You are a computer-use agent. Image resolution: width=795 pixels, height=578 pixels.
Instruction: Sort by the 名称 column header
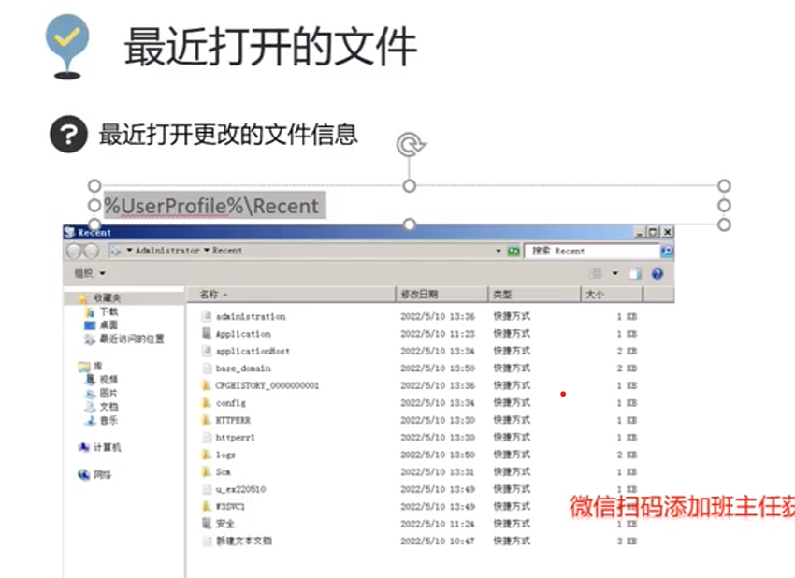(292, 295)
